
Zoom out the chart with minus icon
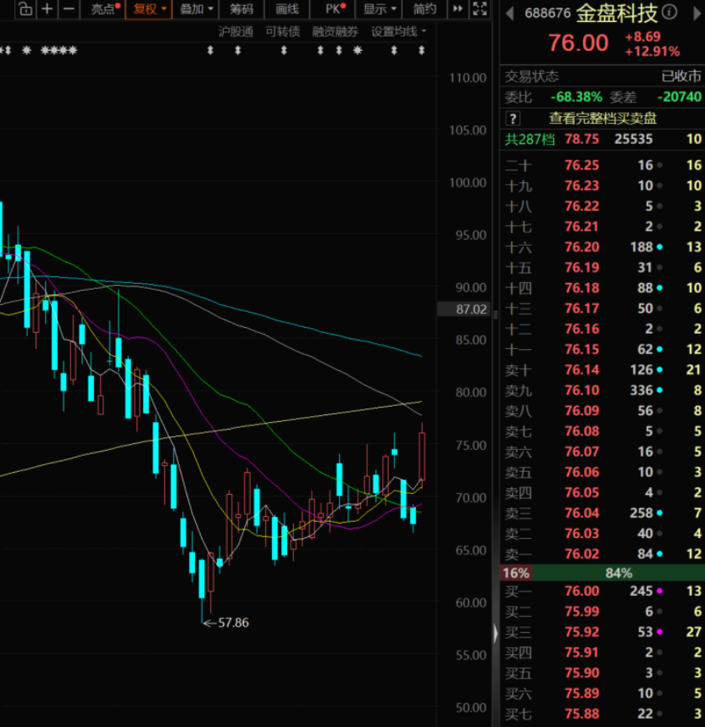pyautogui.click(x=69, y=8)
